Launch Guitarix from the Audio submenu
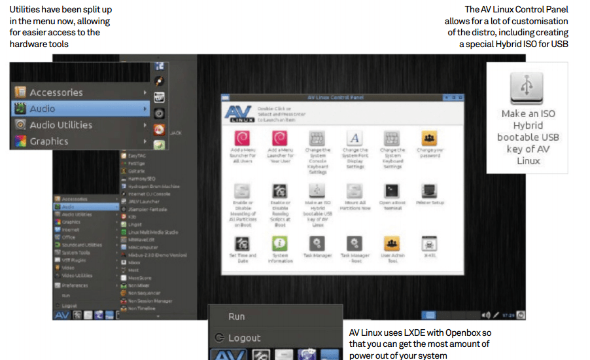 158,171
